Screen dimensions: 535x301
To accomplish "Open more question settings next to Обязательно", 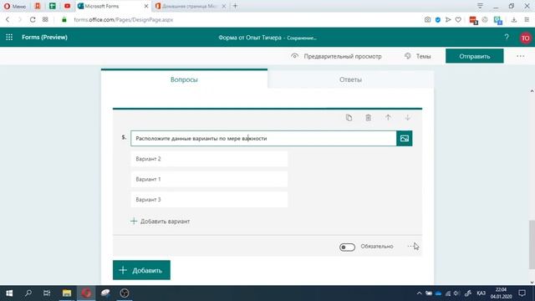I will (x=410, y=246).
